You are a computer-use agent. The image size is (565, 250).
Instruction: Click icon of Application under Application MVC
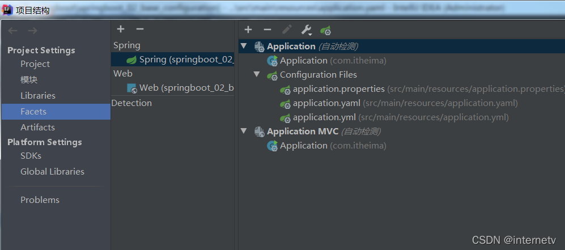(x=273, y=146)
